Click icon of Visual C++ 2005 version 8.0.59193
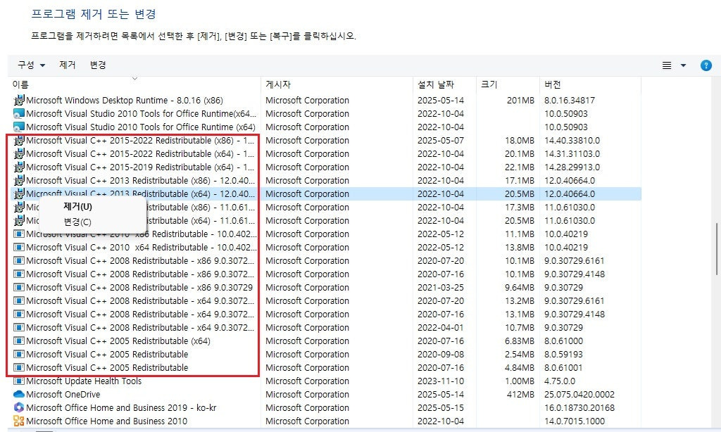This screenshot has width=721, height=432. [19, 354]
